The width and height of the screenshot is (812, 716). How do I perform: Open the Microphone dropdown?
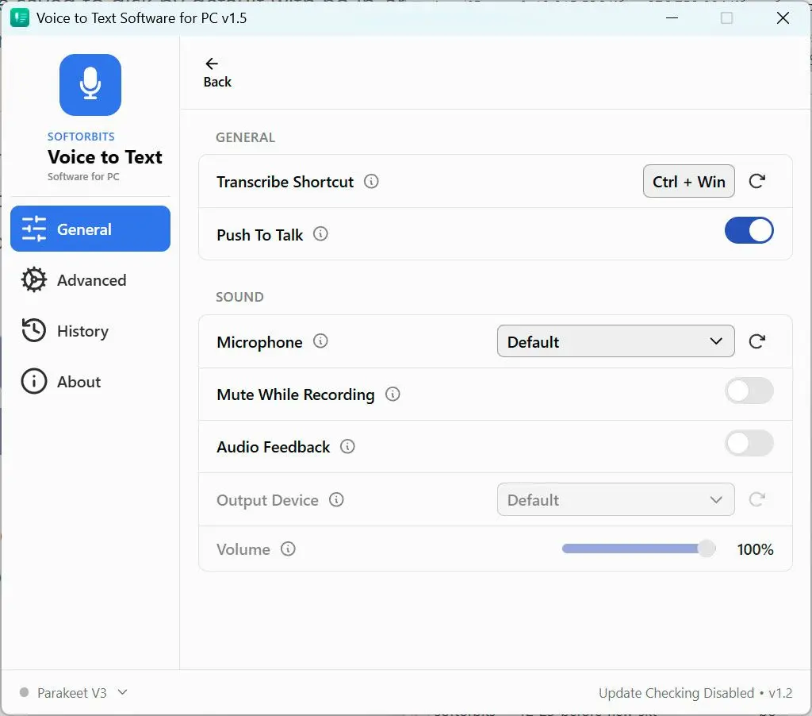coord(615,341)
